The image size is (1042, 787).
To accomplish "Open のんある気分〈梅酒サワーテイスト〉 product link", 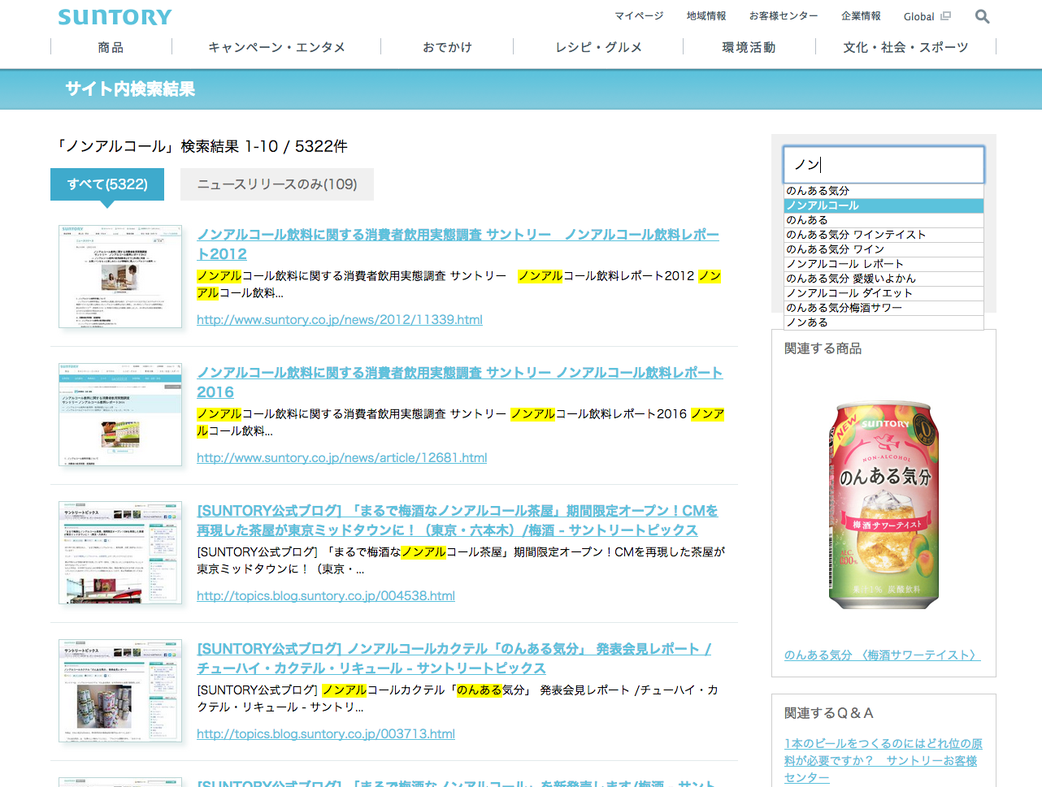I will [x=883, y=655].
